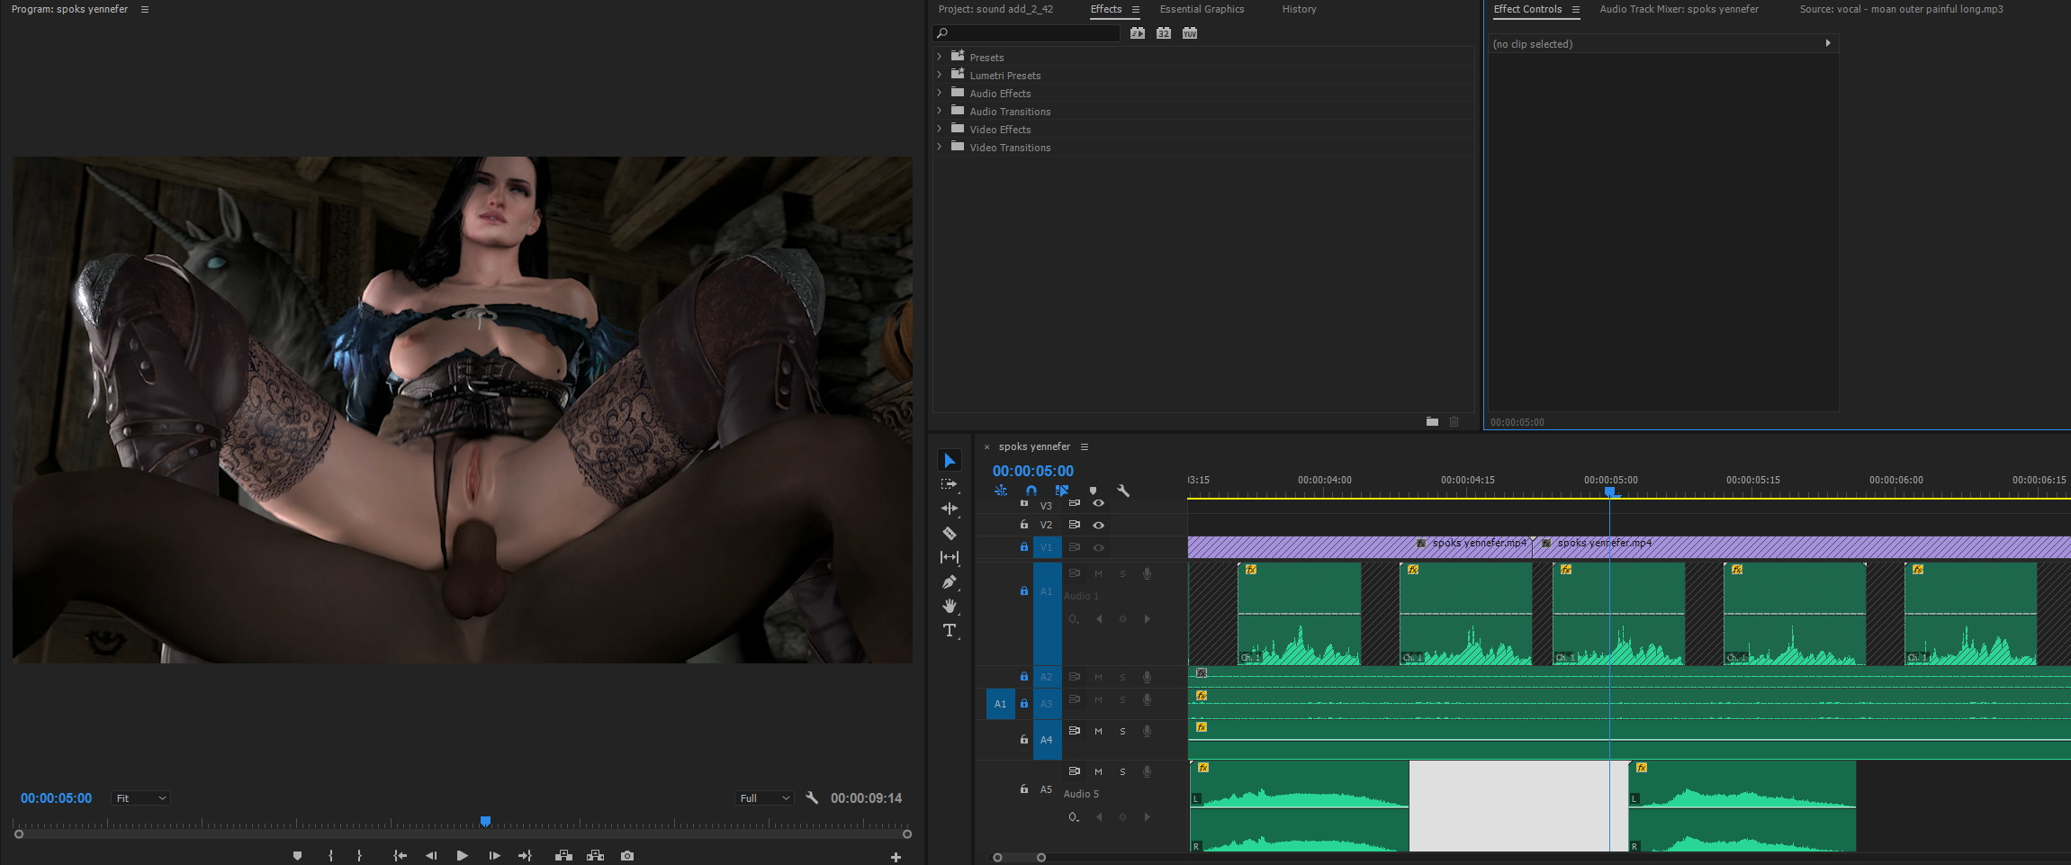Pick the Razor tool
The image size is (2071, 865).
pyautogui.click(x=950, y=533)
